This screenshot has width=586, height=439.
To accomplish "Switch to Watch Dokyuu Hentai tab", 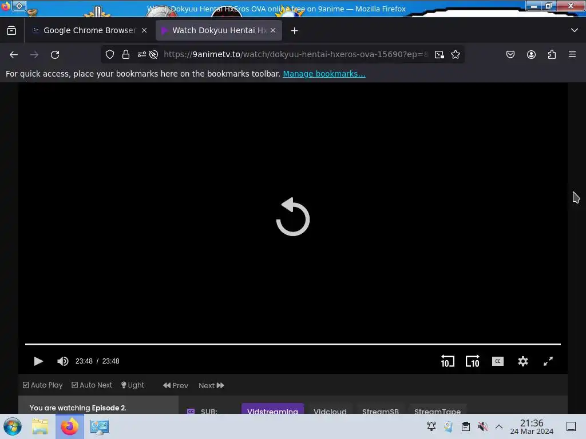I will 219,30.
